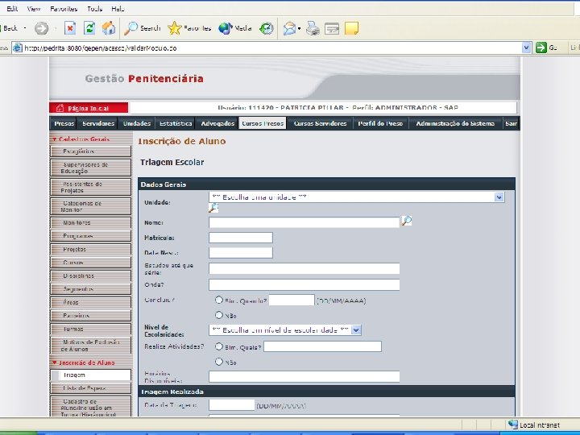Image resolution: width=580 pixels, height=435 pixels.
Task: Switch to Presos tab
Action: 64,123
